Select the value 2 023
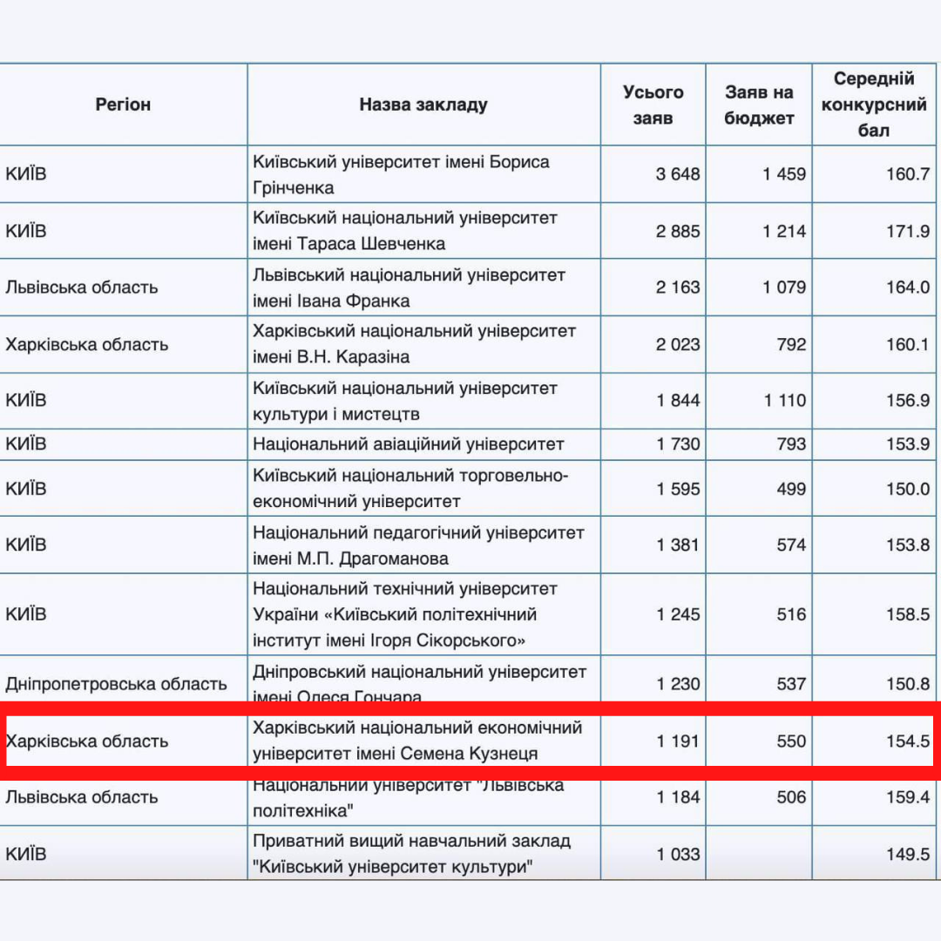The height and width of the screenshot is (941, 941). pyautogui.click(x=678, y=344)
